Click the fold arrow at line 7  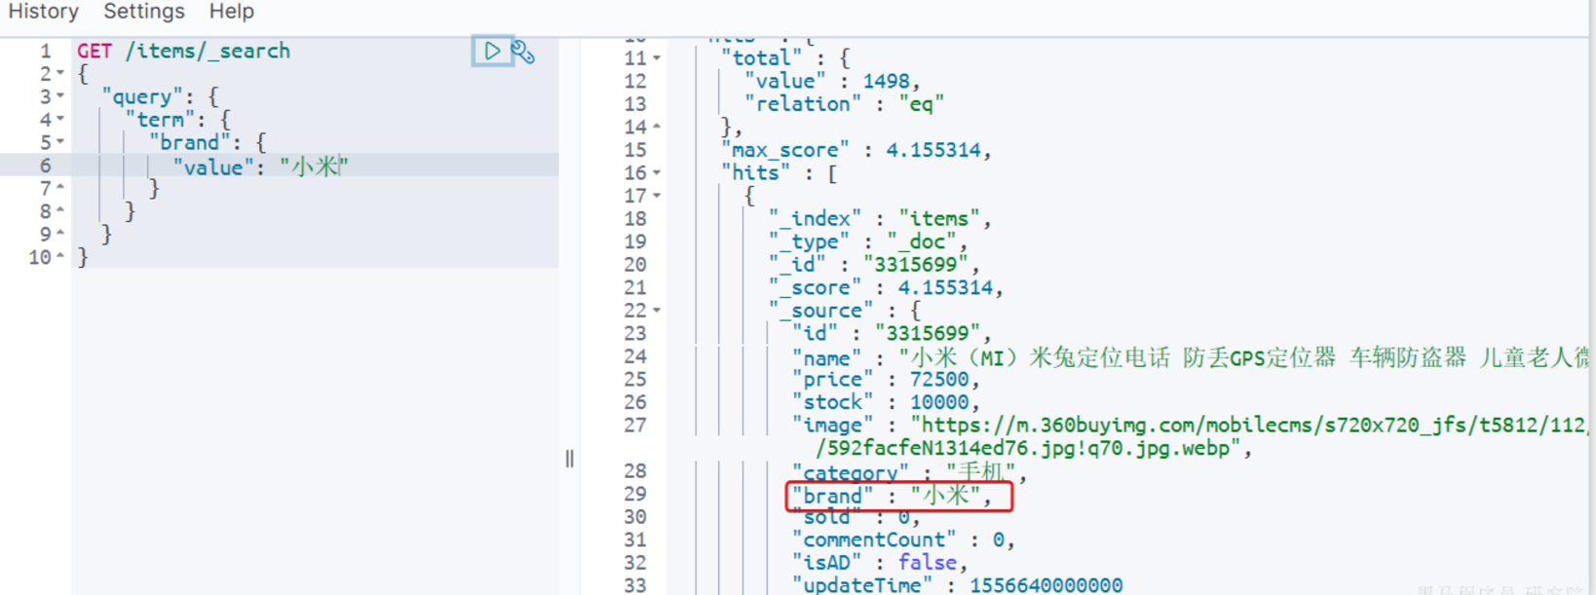[60, 188]
